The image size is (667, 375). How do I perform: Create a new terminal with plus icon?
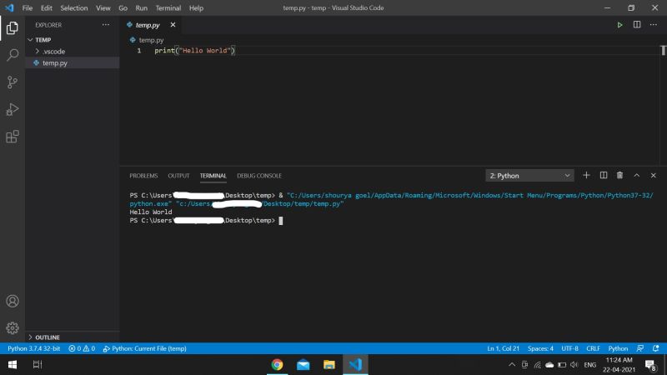point(586,175)
